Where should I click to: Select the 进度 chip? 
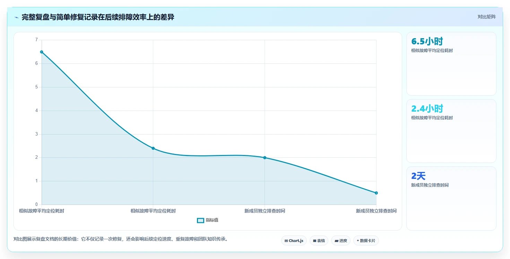point(341,241)
